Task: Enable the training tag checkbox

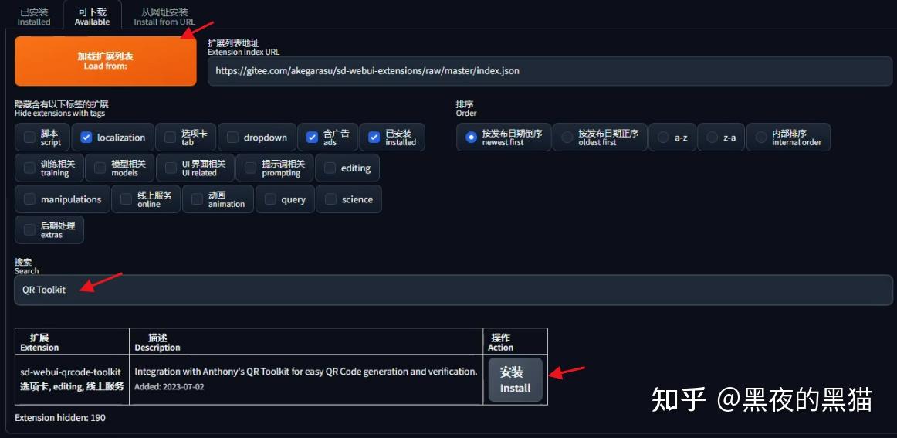Action: [29, 168]
